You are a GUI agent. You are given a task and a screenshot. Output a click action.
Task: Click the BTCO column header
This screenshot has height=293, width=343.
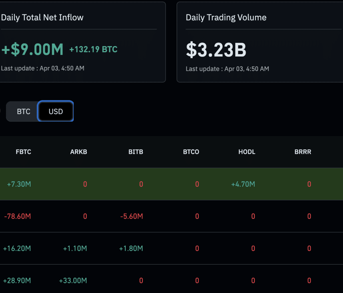click(191, 152)
